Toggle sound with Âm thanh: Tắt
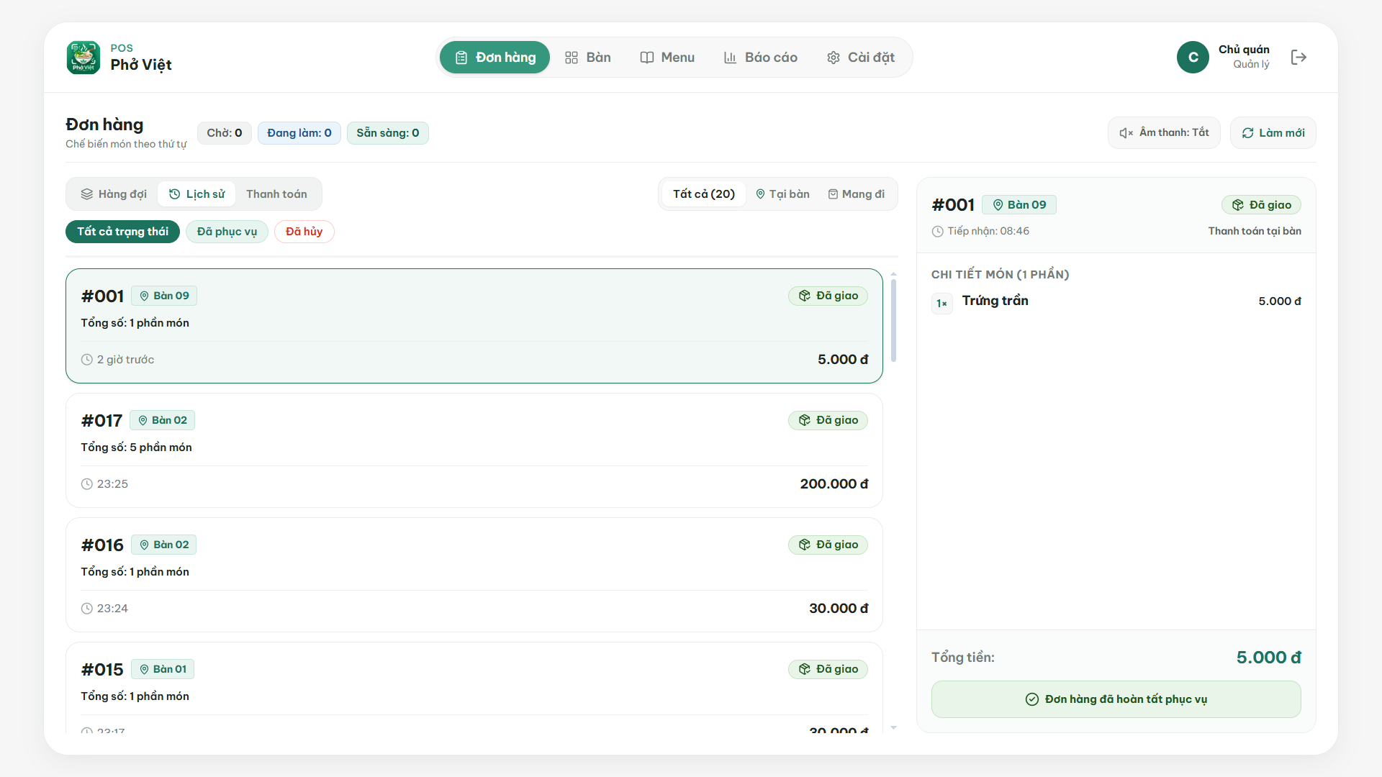This screenshot has width=1382, height=777. click(1164, 133)
